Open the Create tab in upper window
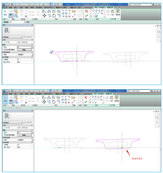163x173 pixels. point(10,7)
